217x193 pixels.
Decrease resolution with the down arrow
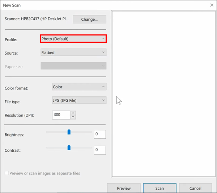tap(73, 117)
